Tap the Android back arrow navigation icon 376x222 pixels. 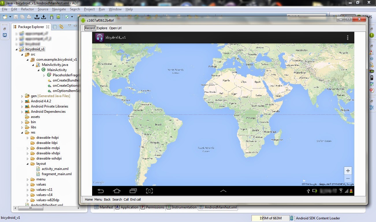[100, 191]
